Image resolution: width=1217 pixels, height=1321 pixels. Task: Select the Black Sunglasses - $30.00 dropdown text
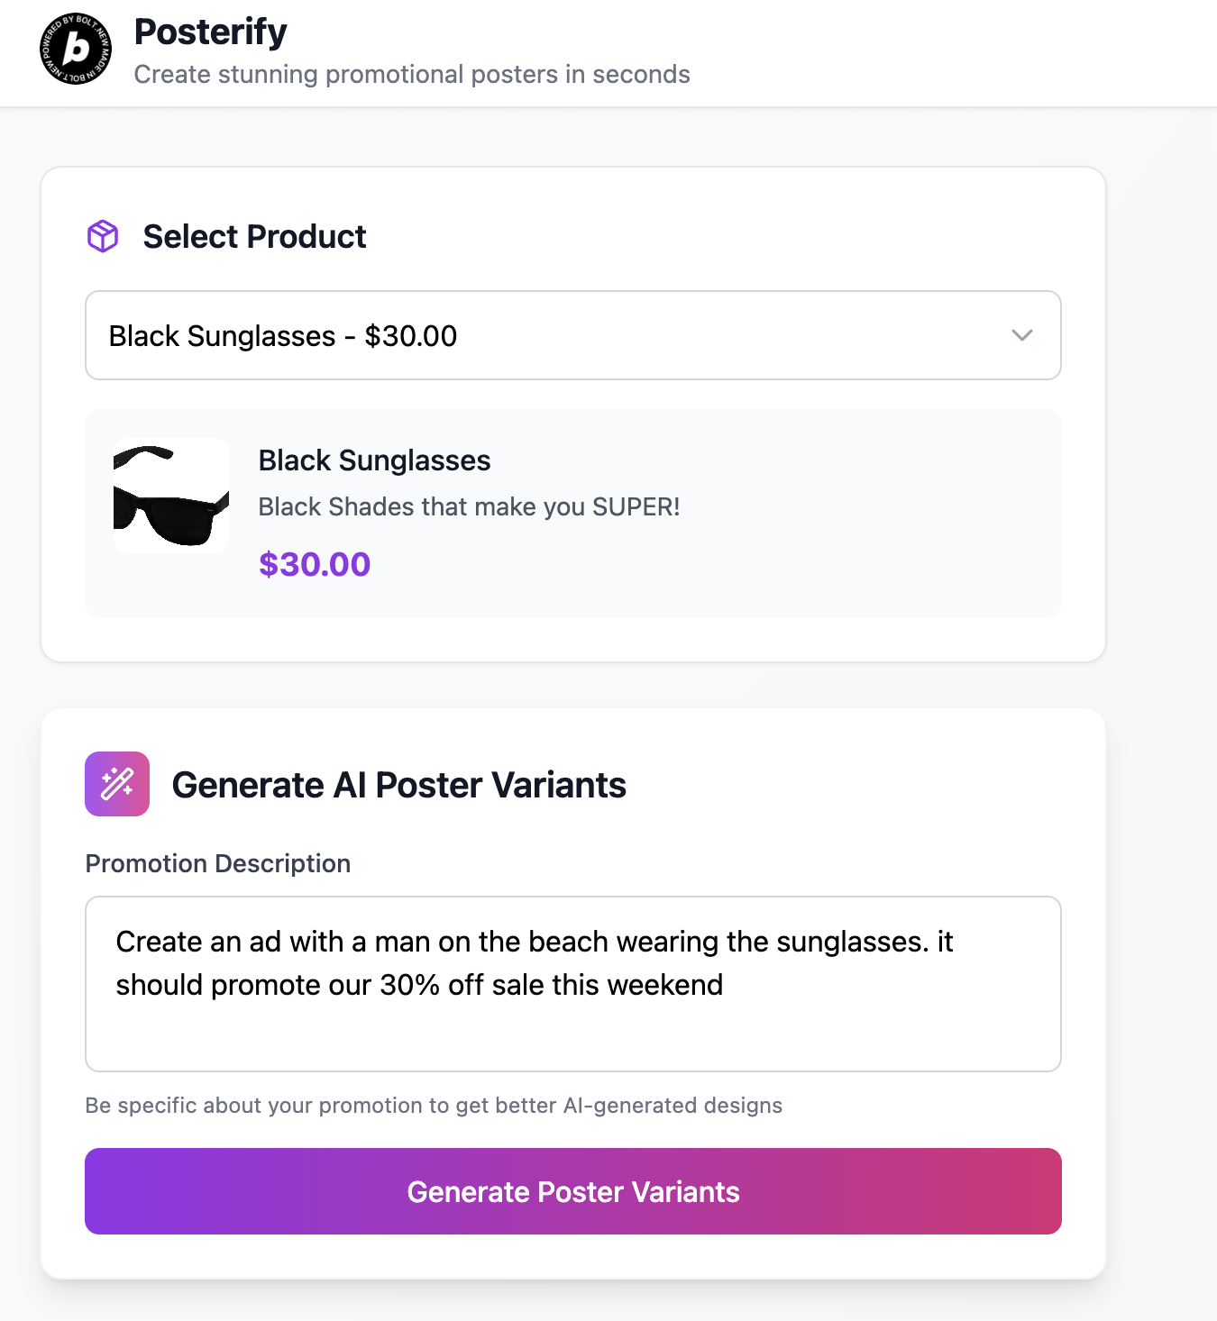pyautogui.click(x=283, y=336)
